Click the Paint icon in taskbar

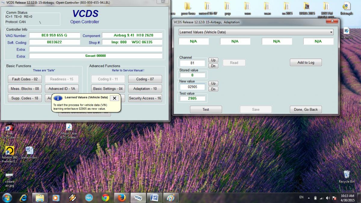[171, 198]
